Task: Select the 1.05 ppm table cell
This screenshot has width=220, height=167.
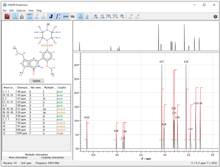Action: 23,92
